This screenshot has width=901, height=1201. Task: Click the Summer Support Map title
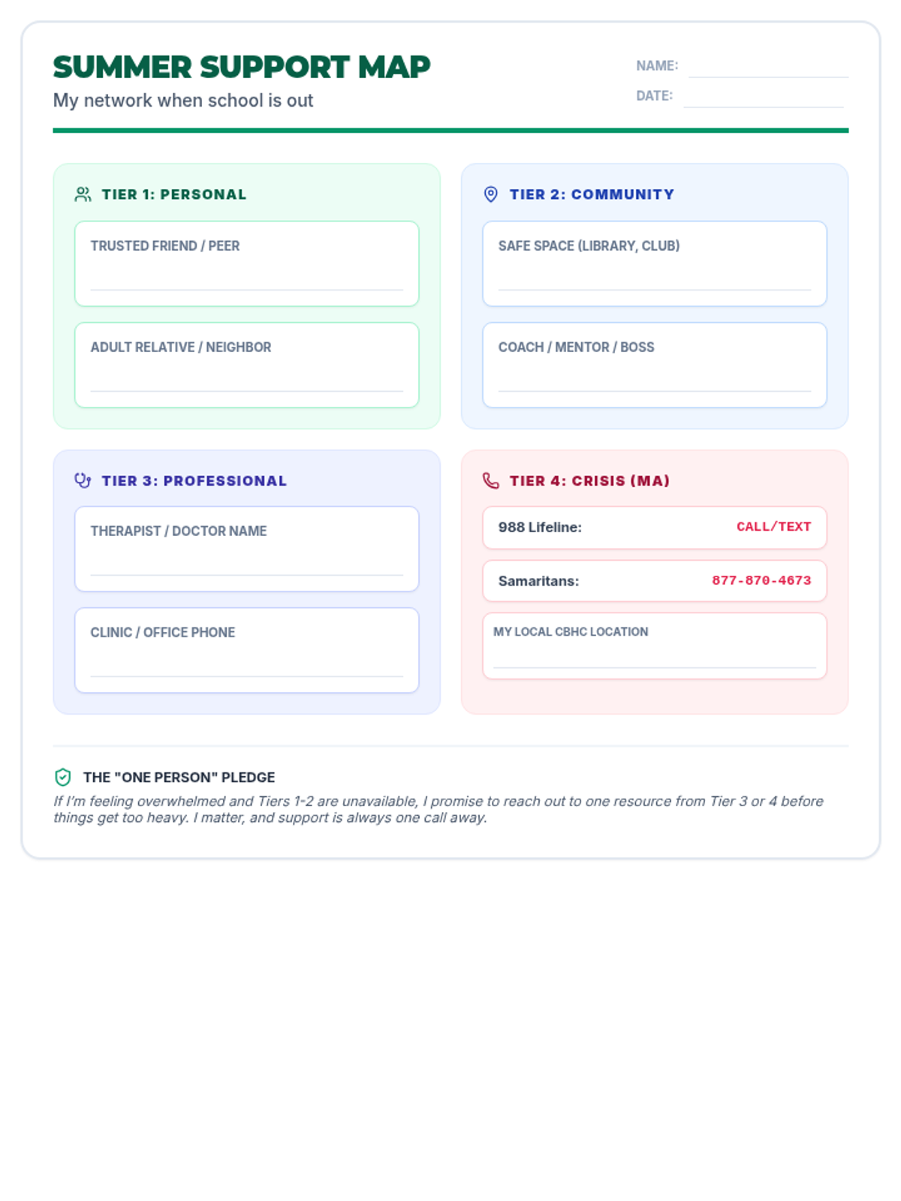[241, 68]
